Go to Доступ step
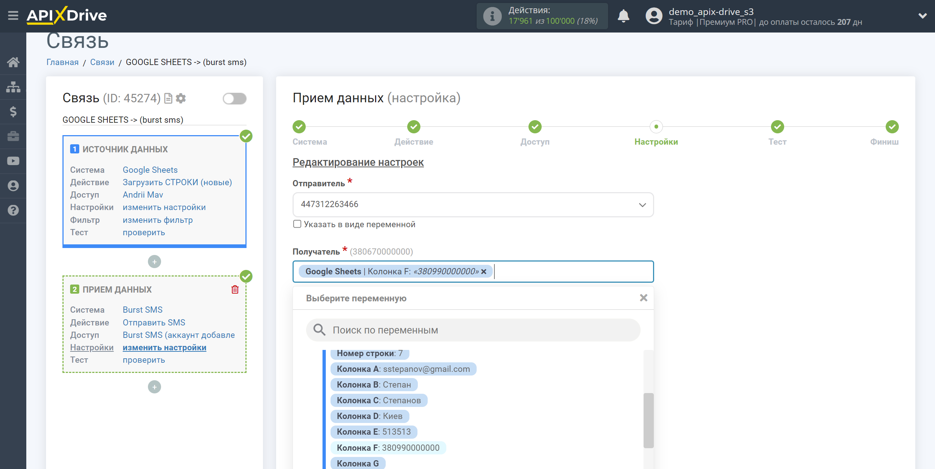Viewport: 935px width, 469px height. (535, 127)
